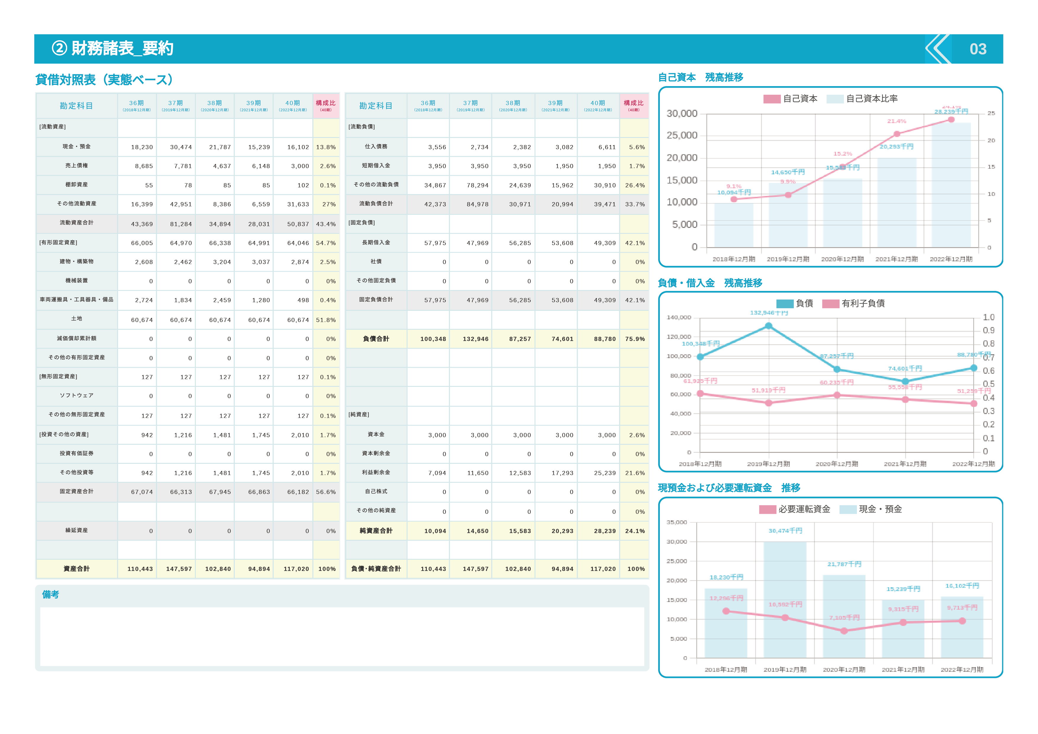
Task: Select the 資産合計 row label
Action: click(x=76, y=569)
